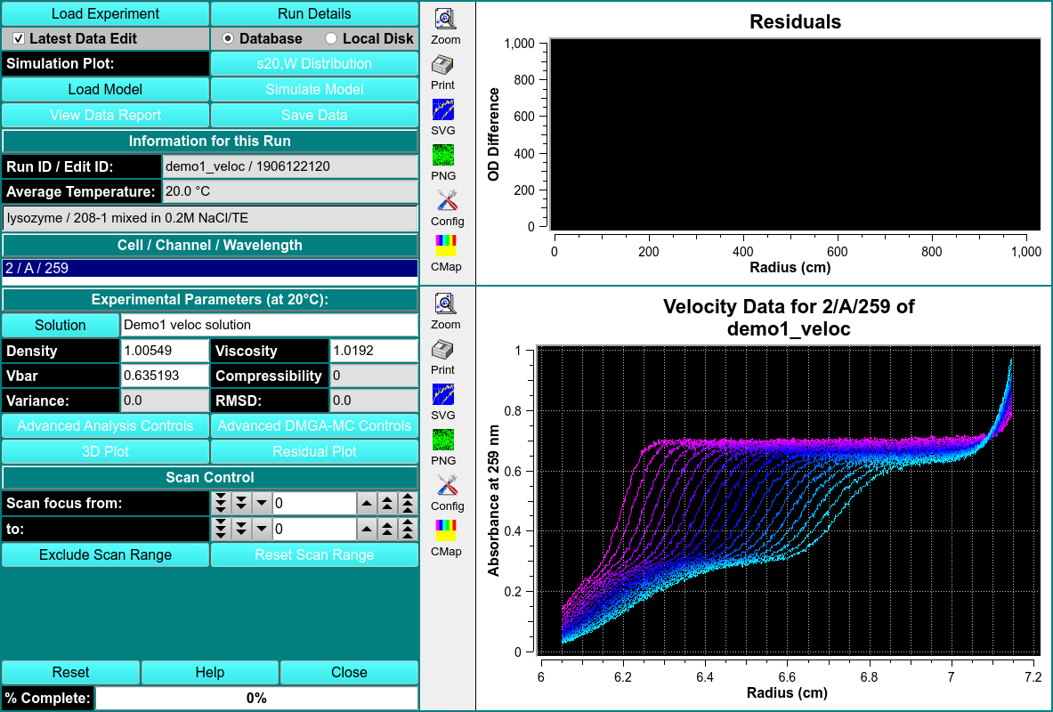The width and height of the screenshot is (1053, 712).
Task: Toggle the Latest Data Edit checkbox
Action: 19,38
